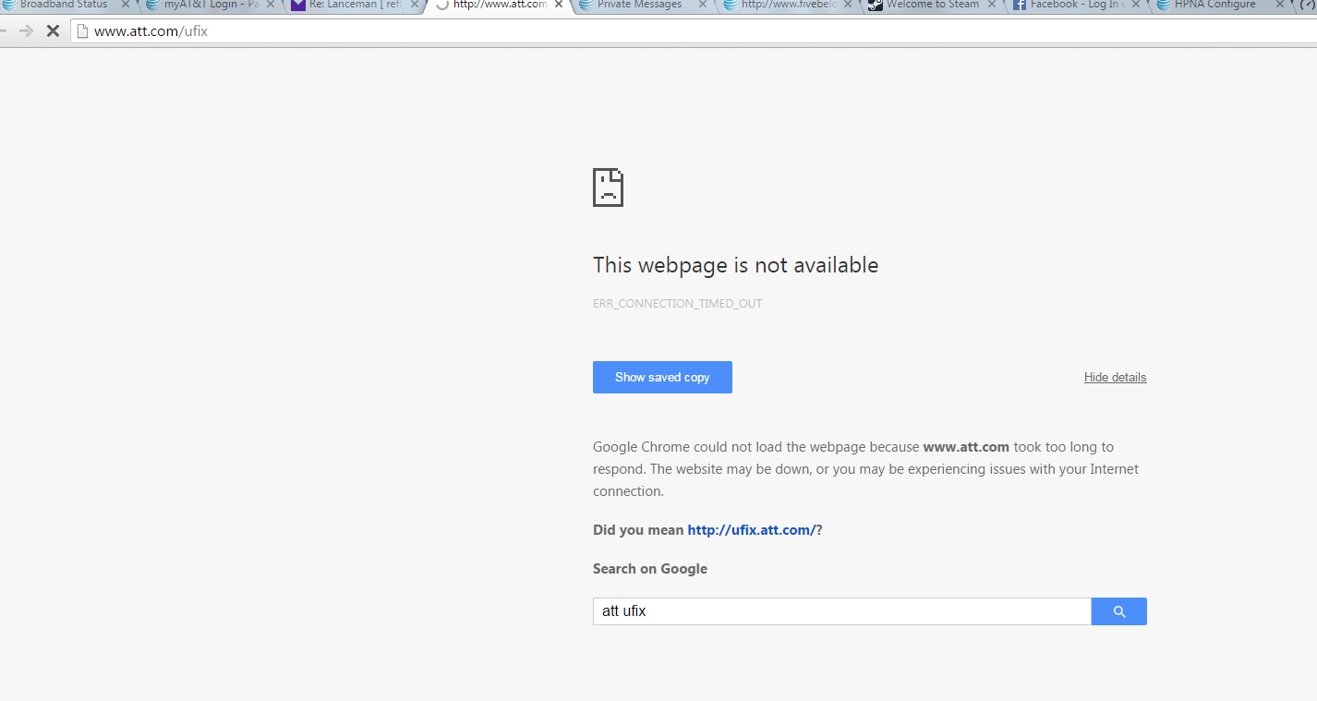Screen dimensions: 1317x701
Task: Close the active www.att.com tab
Action: pos(559,5)
